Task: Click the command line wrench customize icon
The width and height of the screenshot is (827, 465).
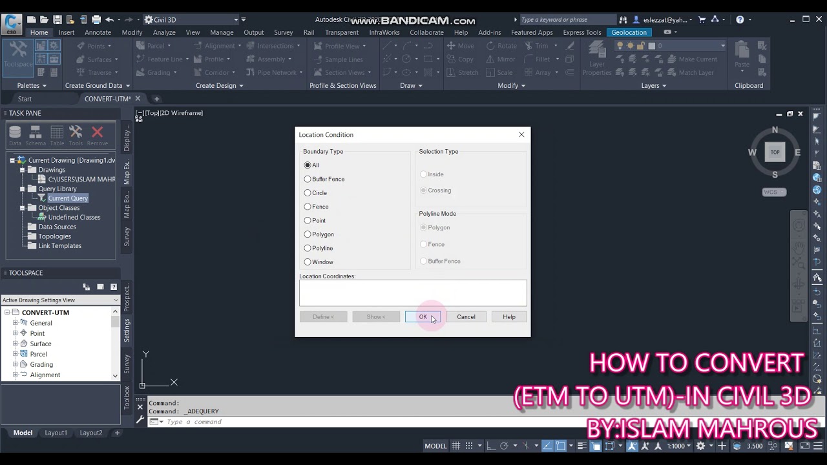Action: [140, 420]
